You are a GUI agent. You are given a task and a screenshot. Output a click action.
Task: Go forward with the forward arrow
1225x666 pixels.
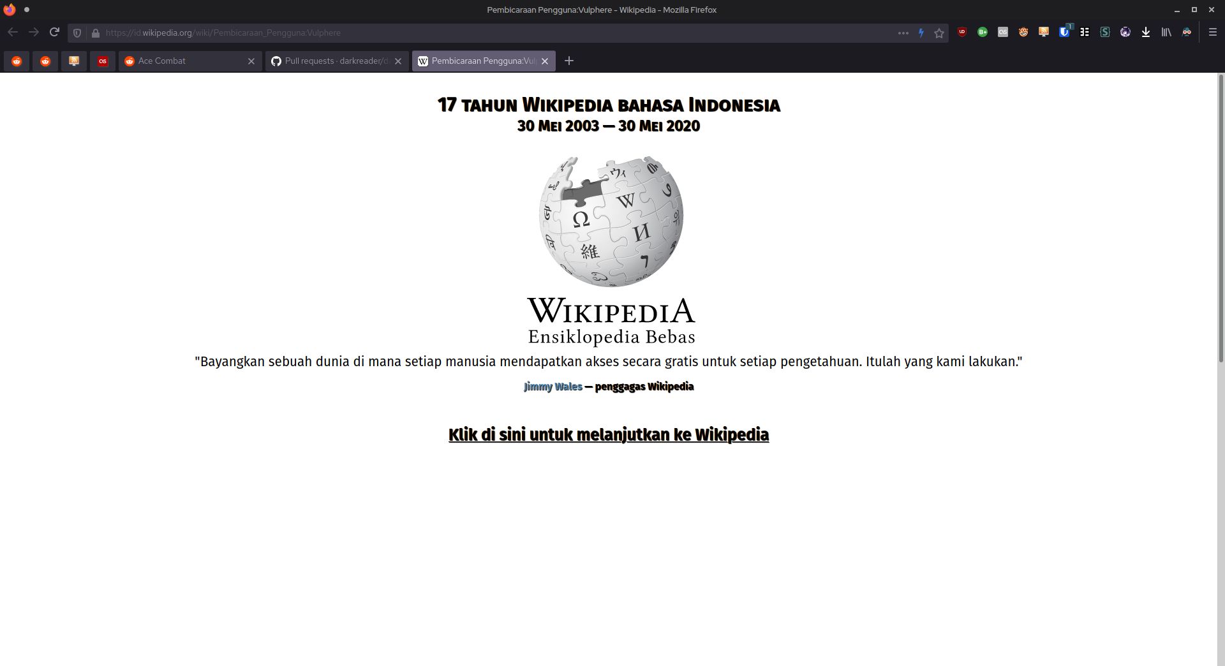pyautogui.click(x=33, y=33)
